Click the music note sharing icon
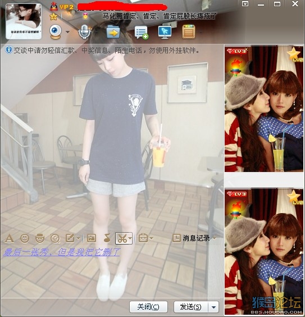 (107, 238)
